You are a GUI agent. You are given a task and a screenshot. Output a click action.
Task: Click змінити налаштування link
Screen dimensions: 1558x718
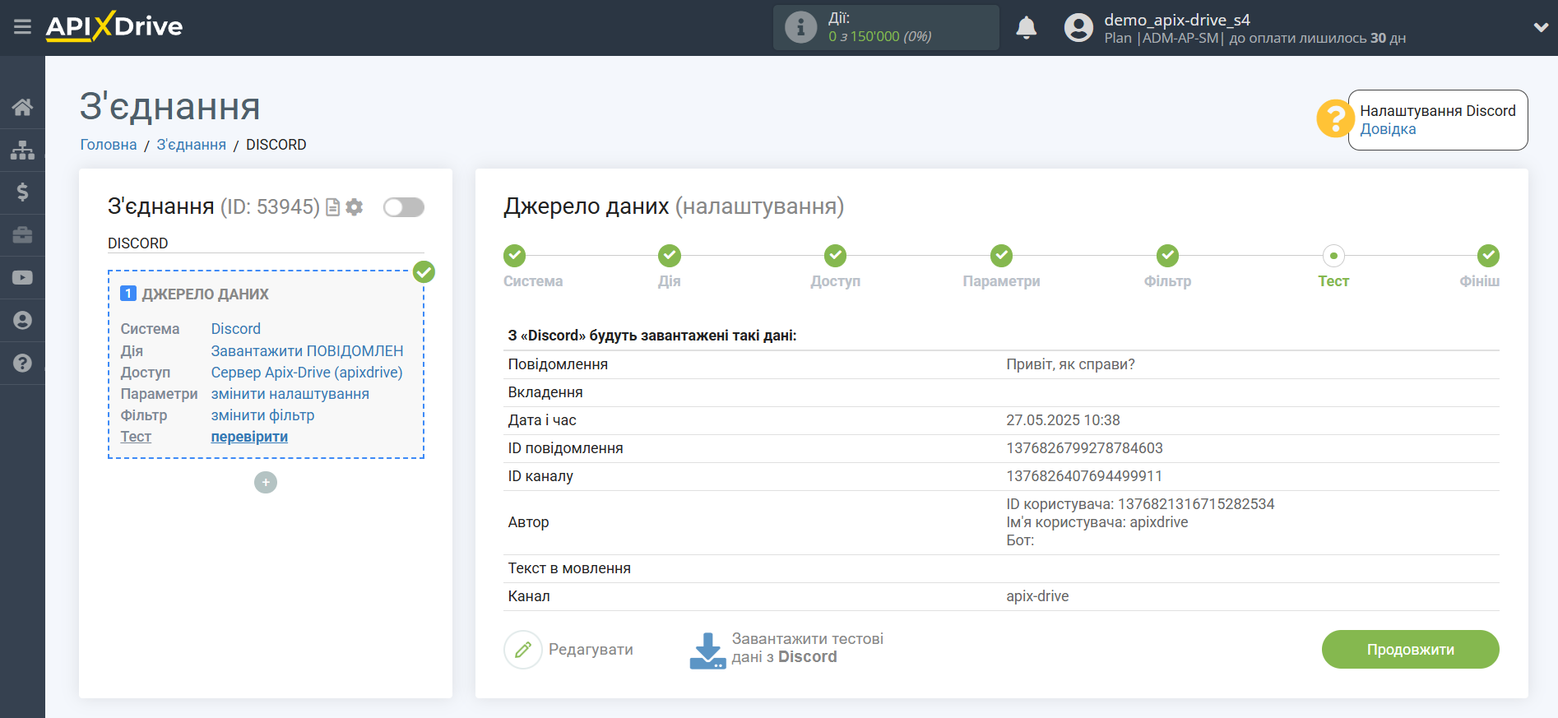point(290,394)
